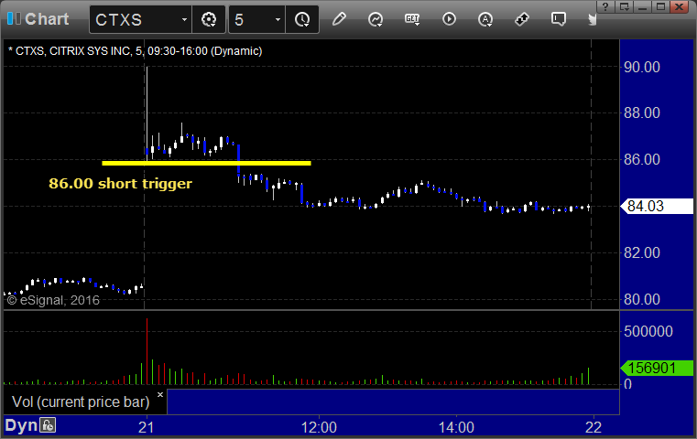Open the time template clock icon
697x439 pixels.
click(x=302, y=19)
